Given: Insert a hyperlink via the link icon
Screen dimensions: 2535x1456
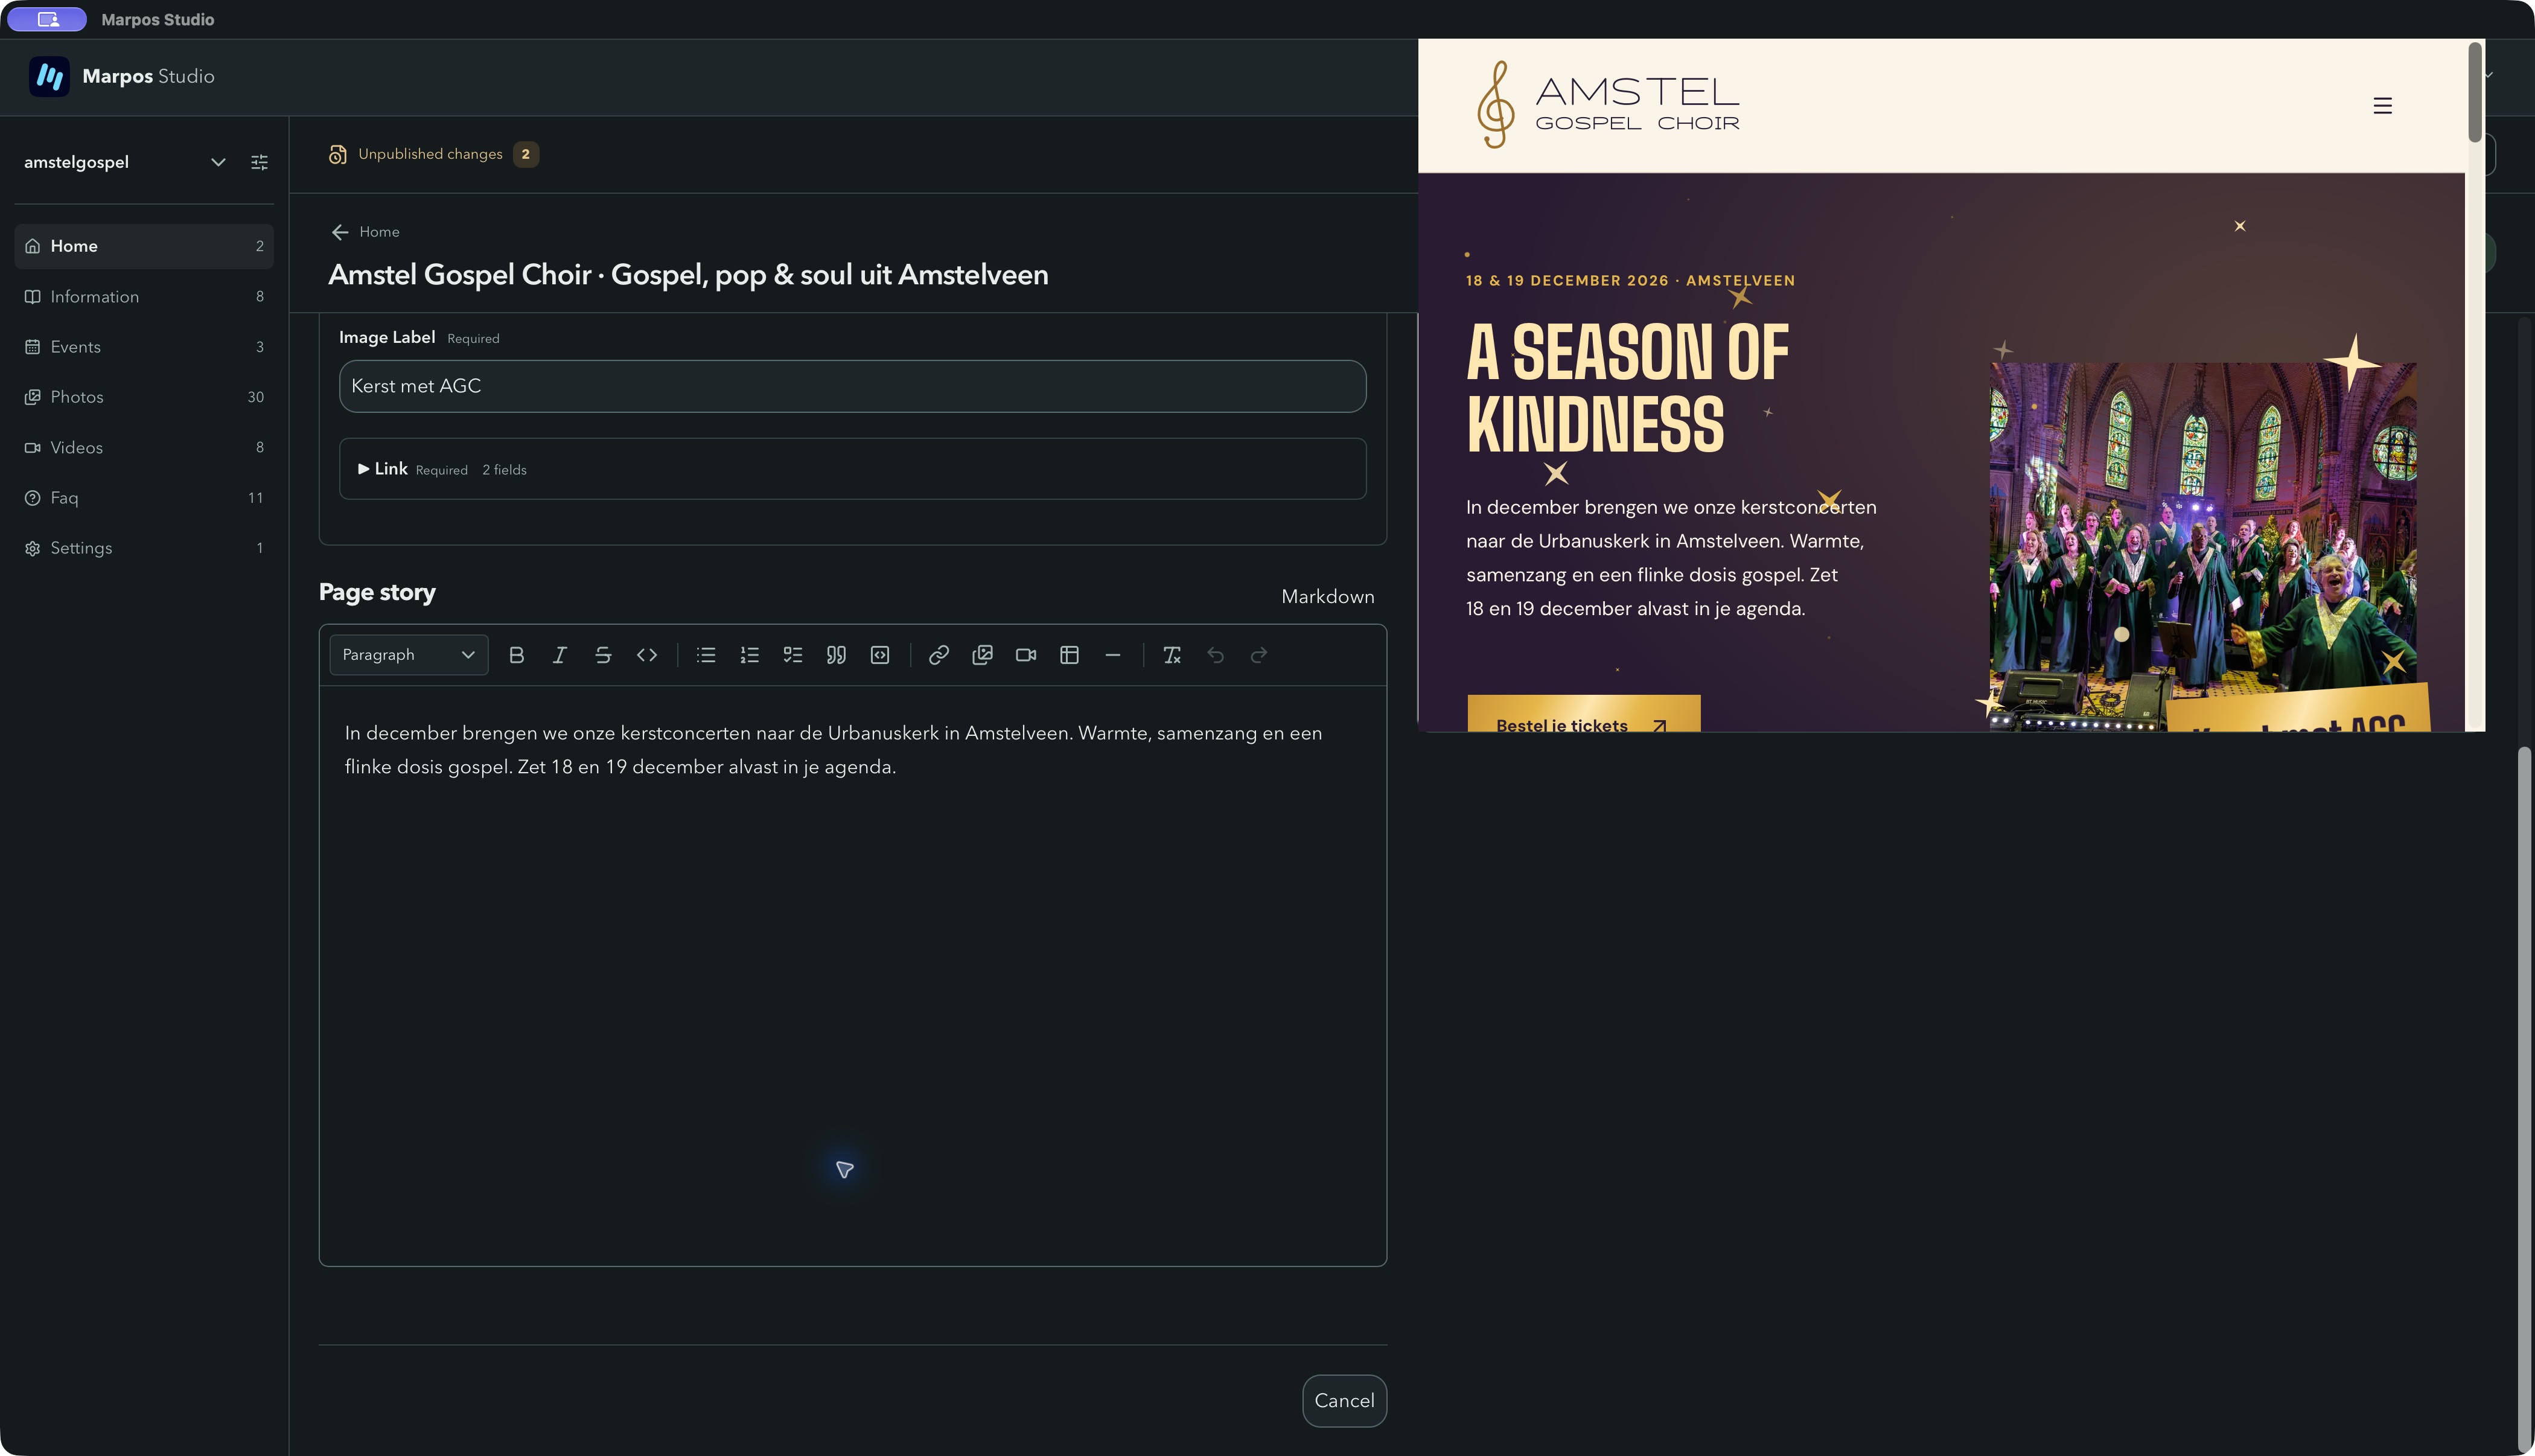Looking at the screenshot, I should point(939,655).
